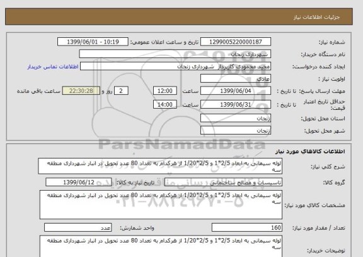Screen dimensions: 363x257
Task: Click the شرح کلی نیاز description box
Action: 160,166
